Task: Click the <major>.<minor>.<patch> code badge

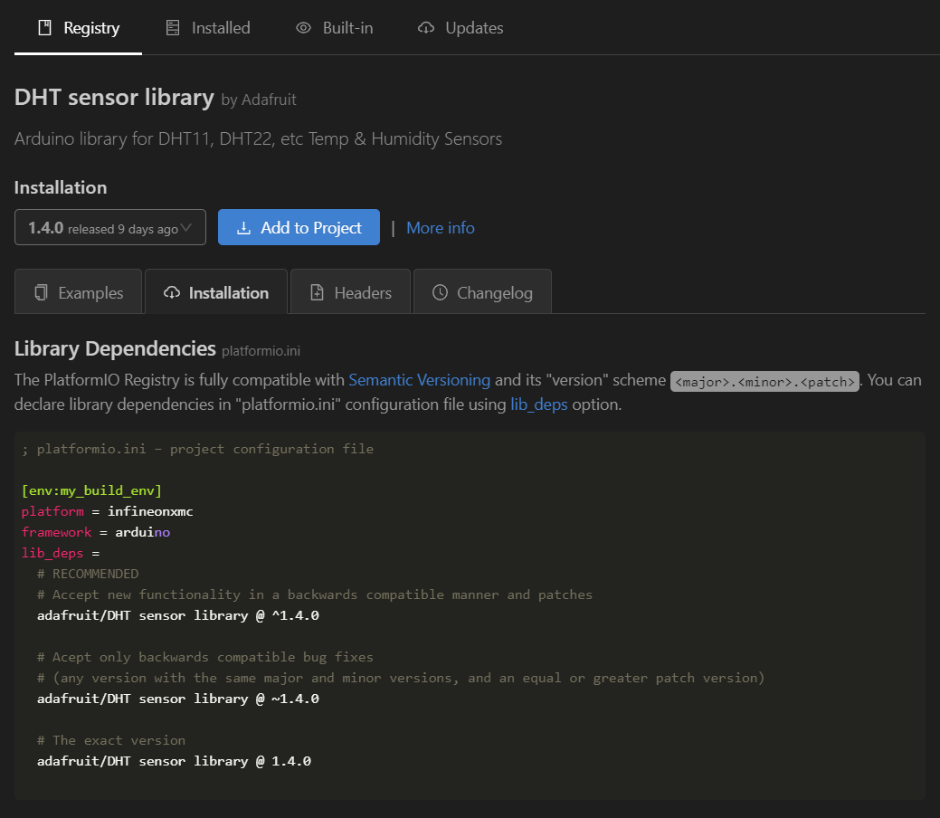Action: 764,382
